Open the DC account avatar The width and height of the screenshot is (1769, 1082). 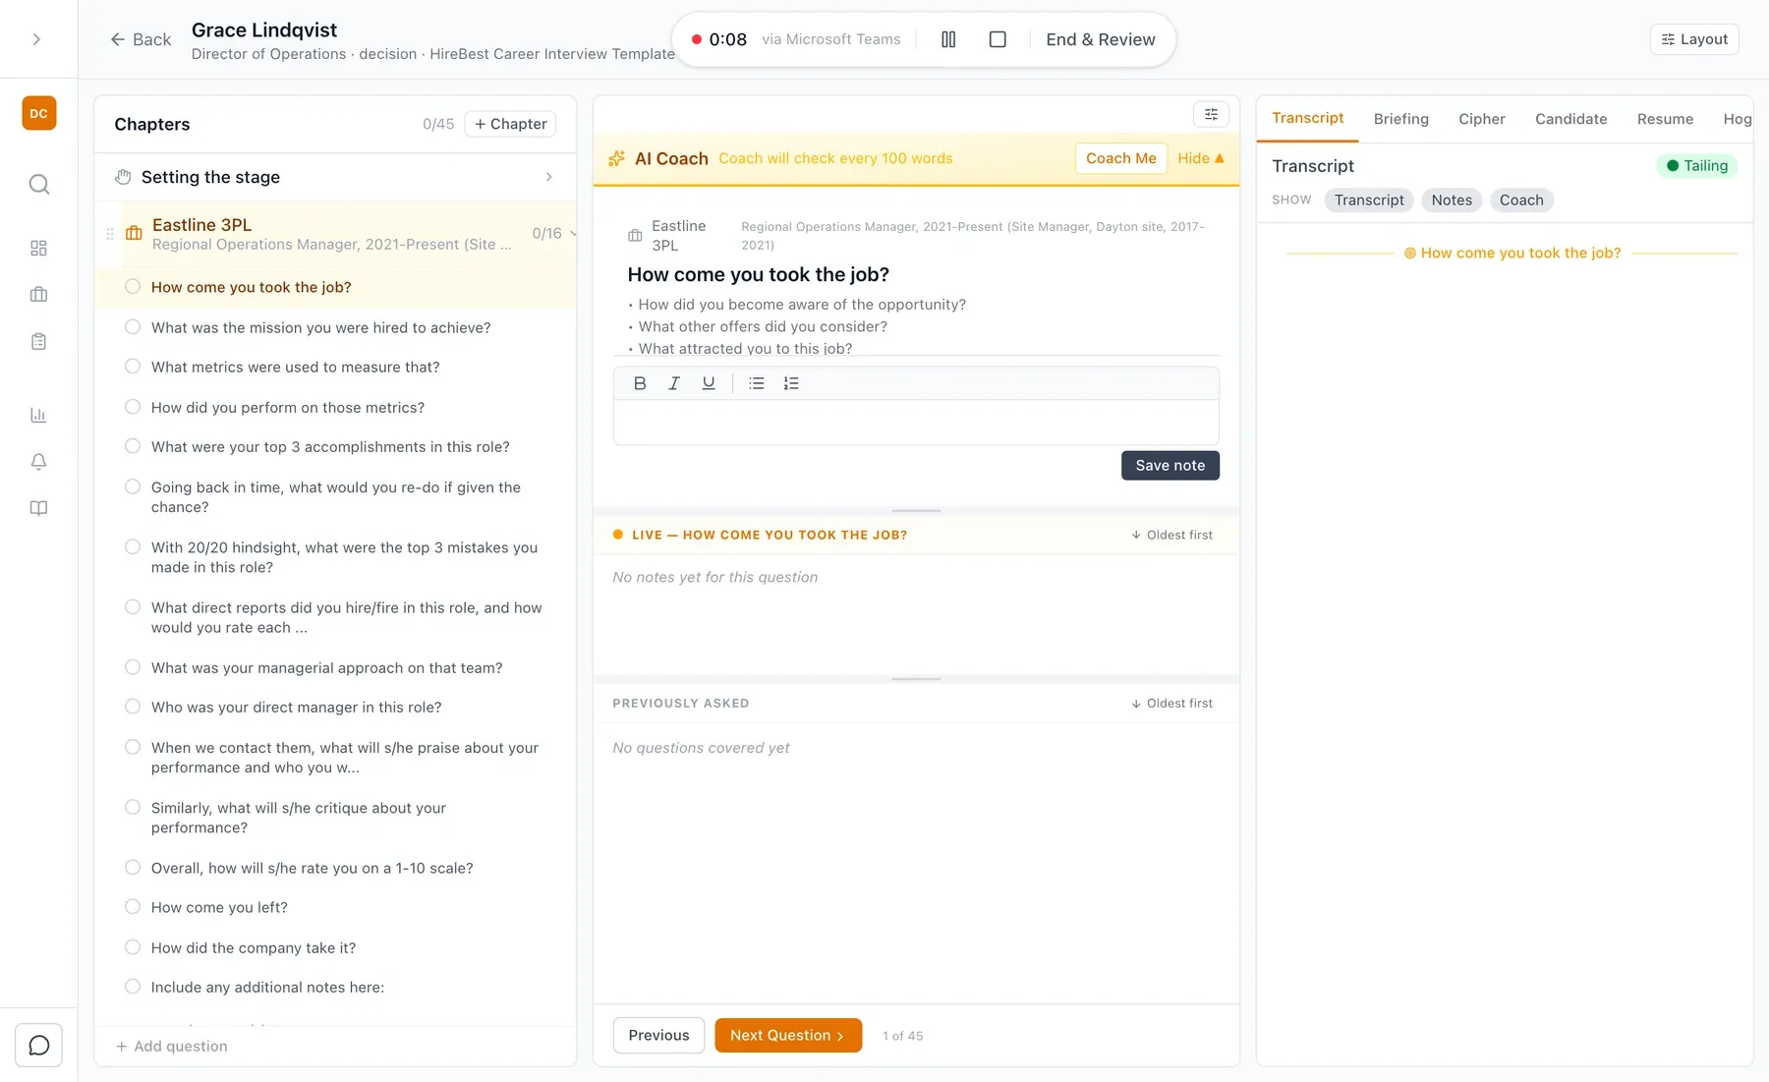[38, 113]
